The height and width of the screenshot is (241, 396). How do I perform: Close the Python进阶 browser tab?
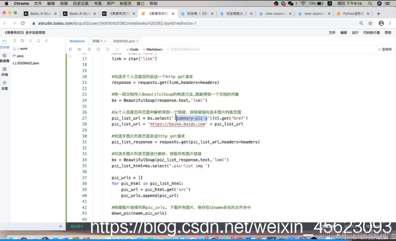pyautogui.click(x=368, y=13)
